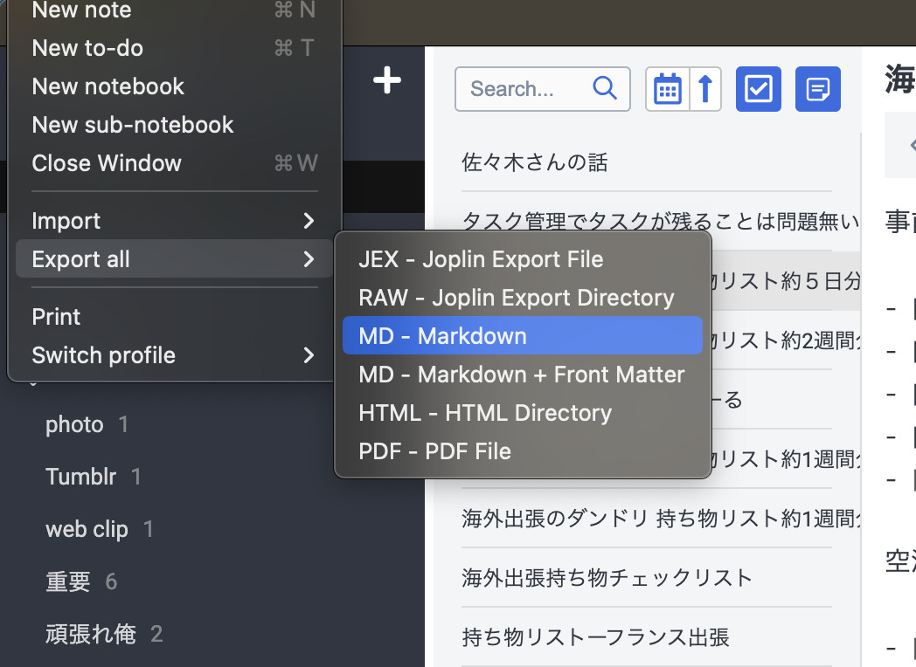916x667 pixels.
Task: Choose JEX - Joplin Export File
Action: 522,259
